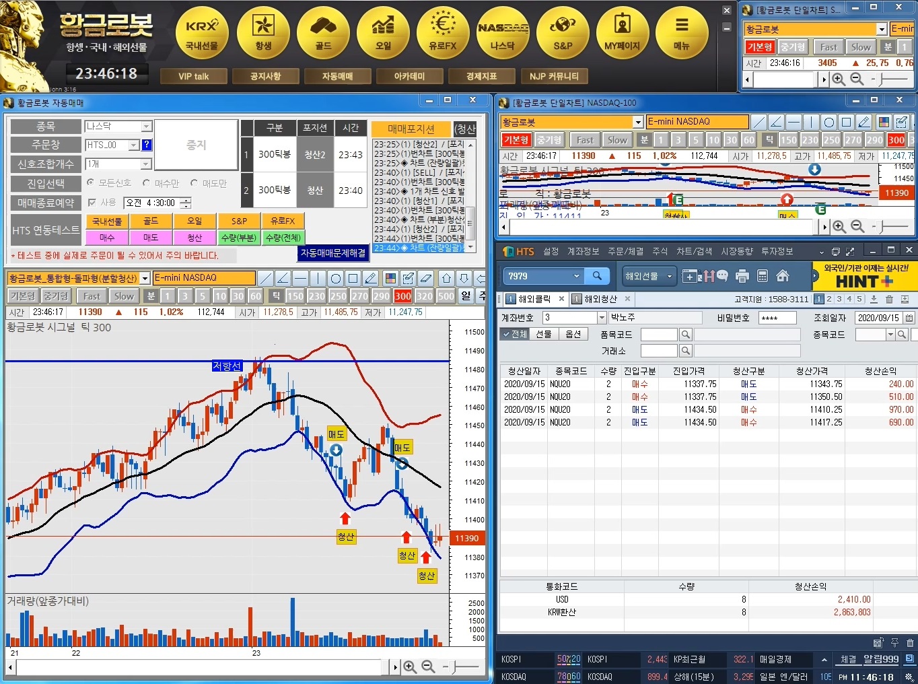Open the 골드 gold coin icon
This screenshot has width=918, height=684.
tap(323, 32)
